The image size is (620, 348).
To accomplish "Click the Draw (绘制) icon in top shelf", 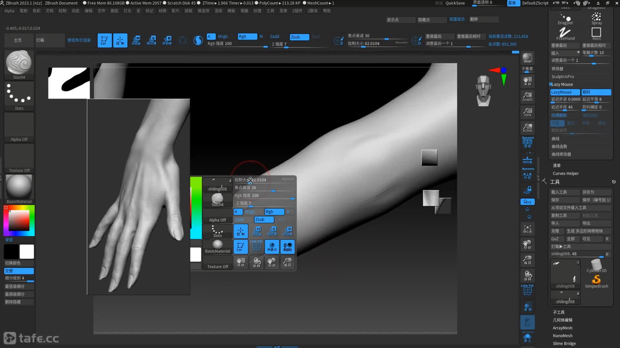I will click(120, 40).
